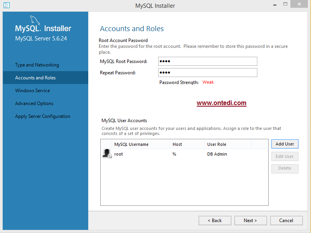Select Apply Server Configuration step
Screen dimensions: 311x233
43,116
